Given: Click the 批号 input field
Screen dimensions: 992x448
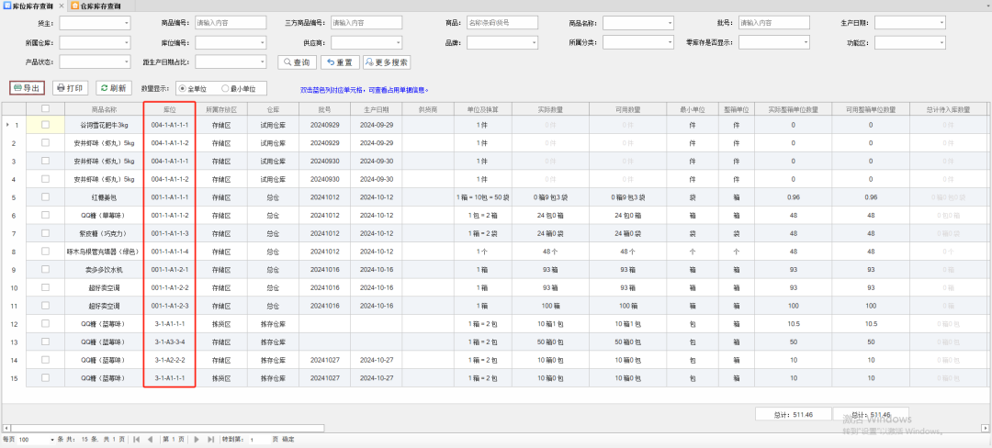Looking at the screenshot, I should [774, 23].
